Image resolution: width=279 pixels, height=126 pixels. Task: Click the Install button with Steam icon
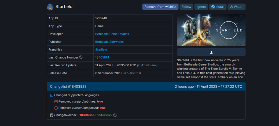click(218, 7)
